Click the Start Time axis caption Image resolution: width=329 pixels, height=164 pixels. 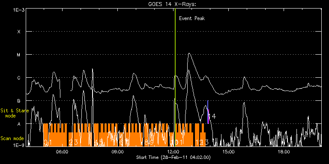(x=173, y=157)
